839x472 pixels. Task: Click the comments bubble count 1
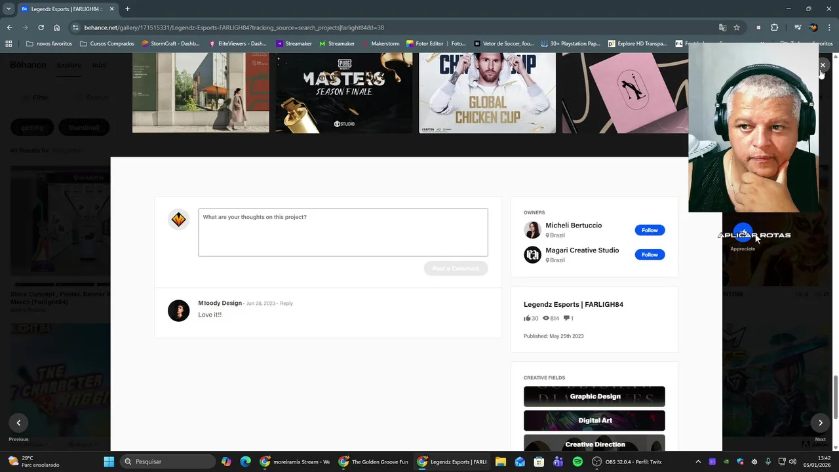pos(568,319)
